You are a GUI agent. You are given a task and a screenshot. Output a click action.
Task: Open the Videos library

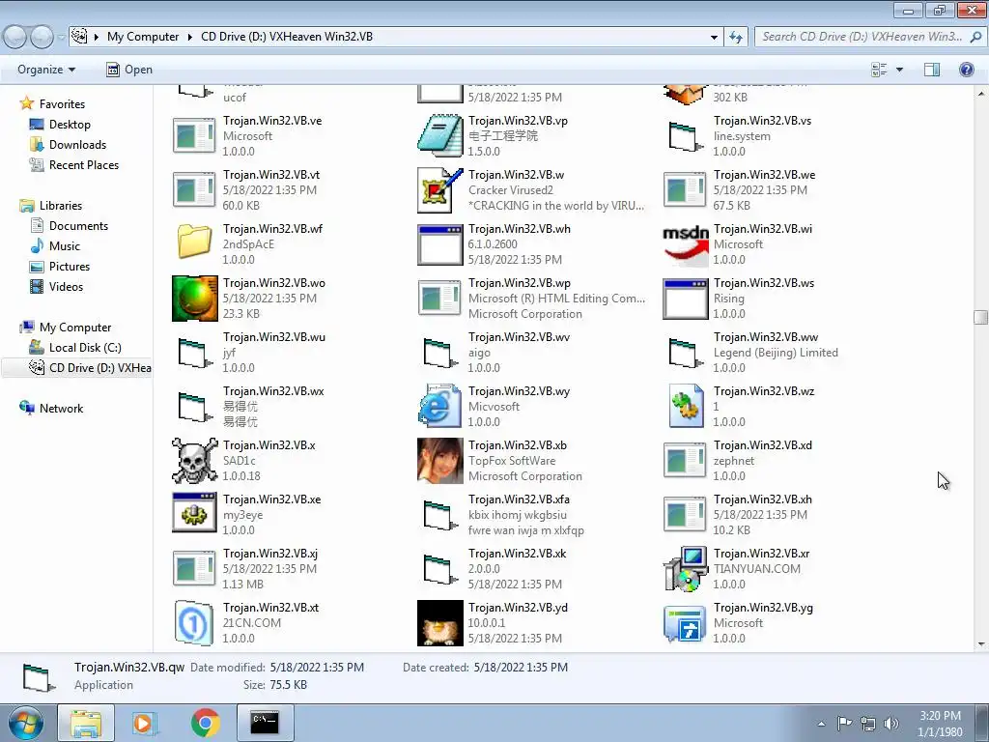tap(66, 286)
